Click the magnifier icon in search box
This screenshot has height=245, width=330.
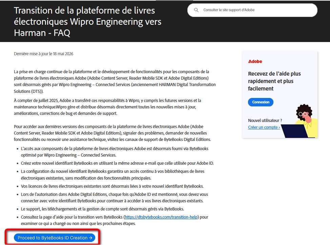click(196, 10)
